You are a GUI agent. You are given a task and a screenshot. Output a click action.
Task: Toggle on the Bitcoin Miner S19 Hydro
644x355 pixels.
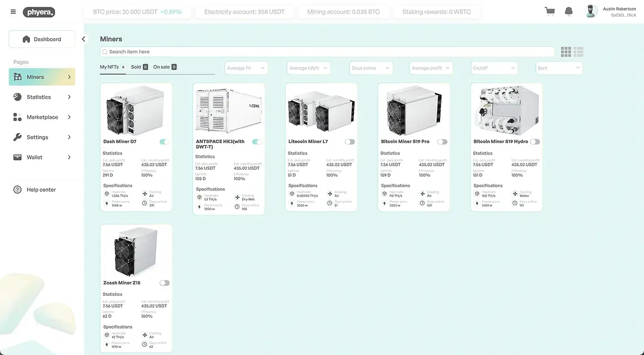(x=535, y=142)
